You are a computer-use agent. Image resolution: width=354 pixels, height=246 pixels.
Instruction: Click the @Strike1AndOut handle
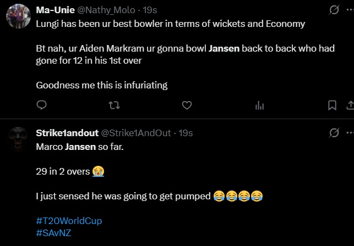[x=135, y=132]
